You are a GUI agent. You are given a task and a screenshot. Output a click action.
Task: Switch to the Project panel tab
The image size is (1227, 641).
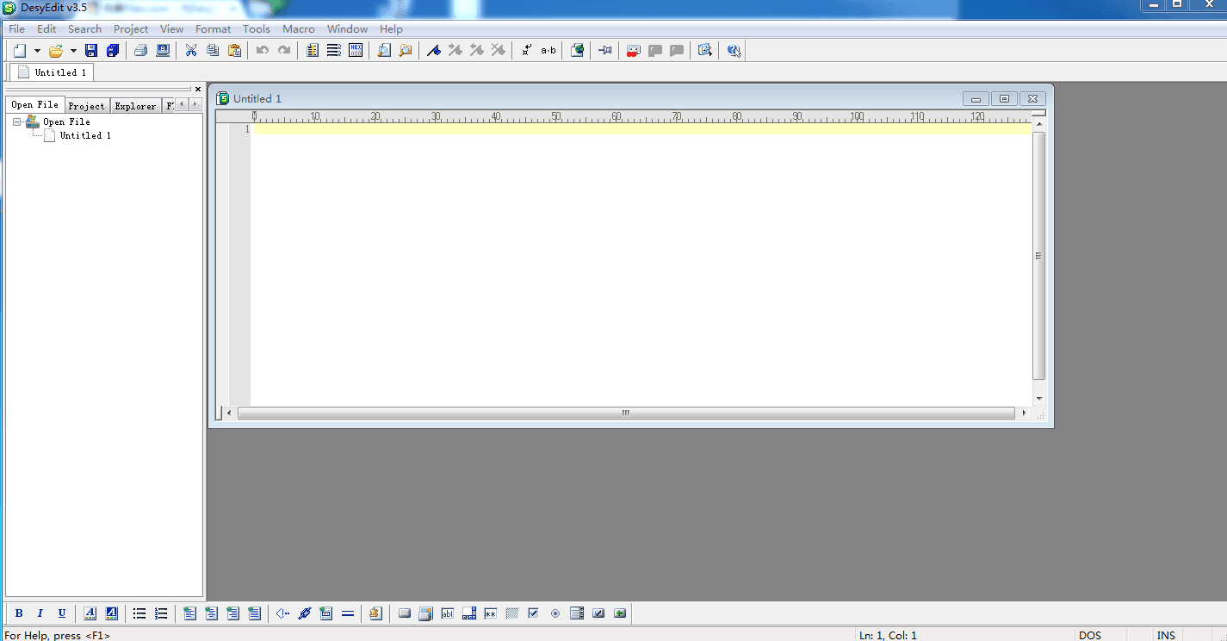tap(86, 106)
